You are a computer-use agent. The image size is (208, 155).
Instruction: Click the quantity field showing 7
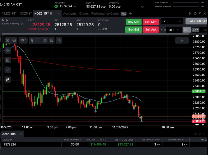168,21
